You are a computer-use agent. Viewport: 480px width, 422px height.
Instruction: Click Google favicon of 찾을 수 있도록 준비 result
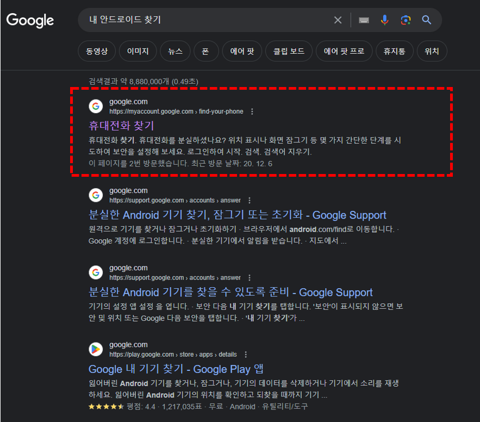[96, 272]
